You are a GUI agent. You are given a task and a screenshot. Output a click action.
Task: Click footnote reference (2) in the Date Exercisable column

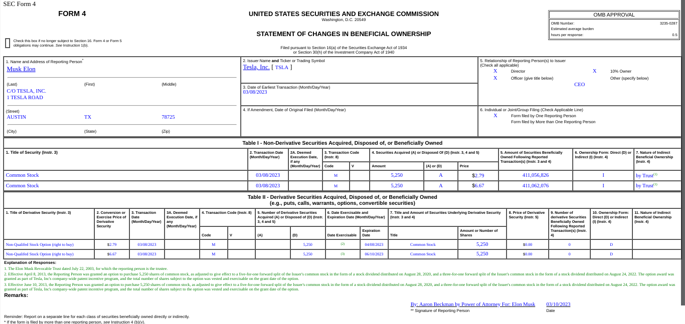[x=342, y=244]
